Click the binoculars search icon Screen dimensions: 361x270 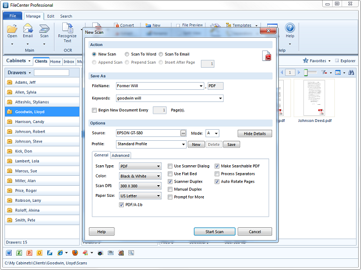351,73
